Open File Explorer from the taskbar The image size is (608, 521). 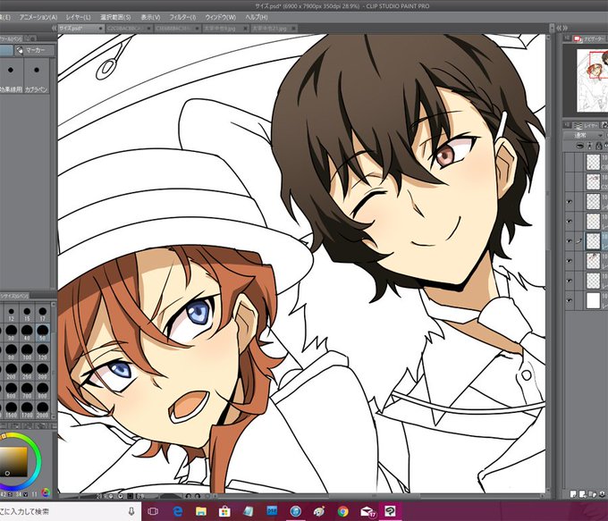201,512
